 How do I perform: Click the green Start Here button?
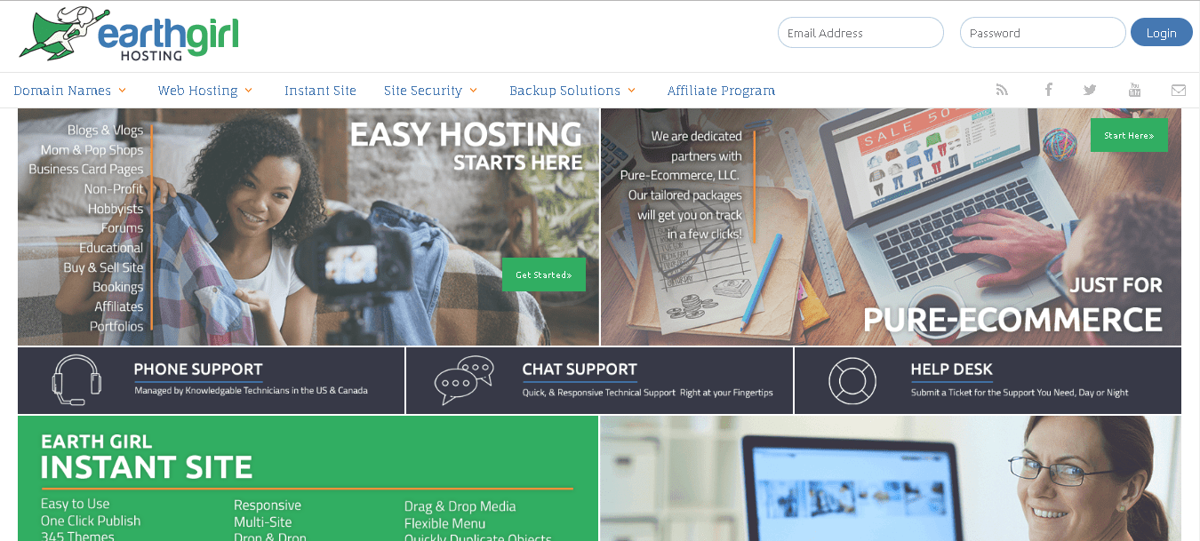1129,135
